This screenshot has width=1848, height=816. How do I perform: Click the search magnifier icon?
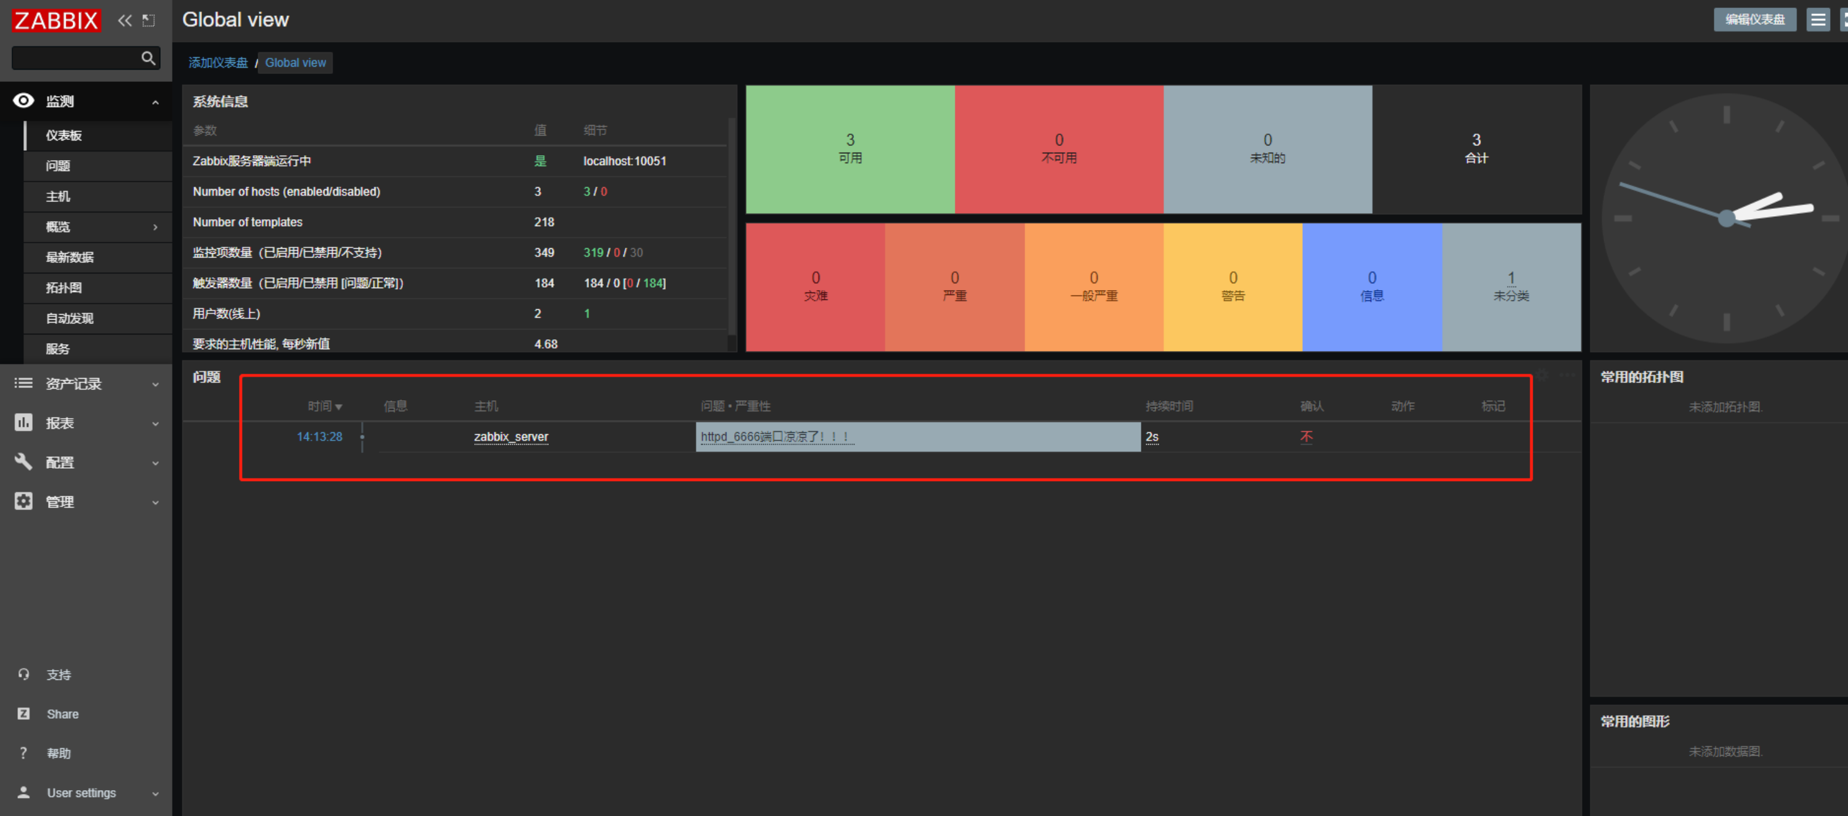(x=148, y=58)
